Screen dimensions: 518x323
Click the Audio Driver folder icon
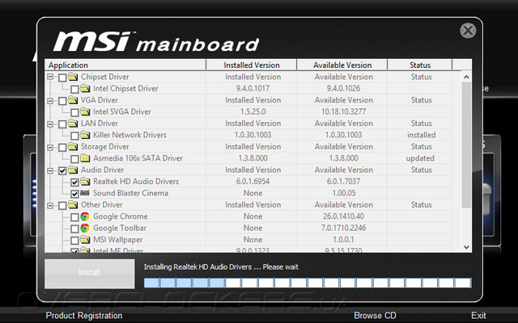[73, 170]
